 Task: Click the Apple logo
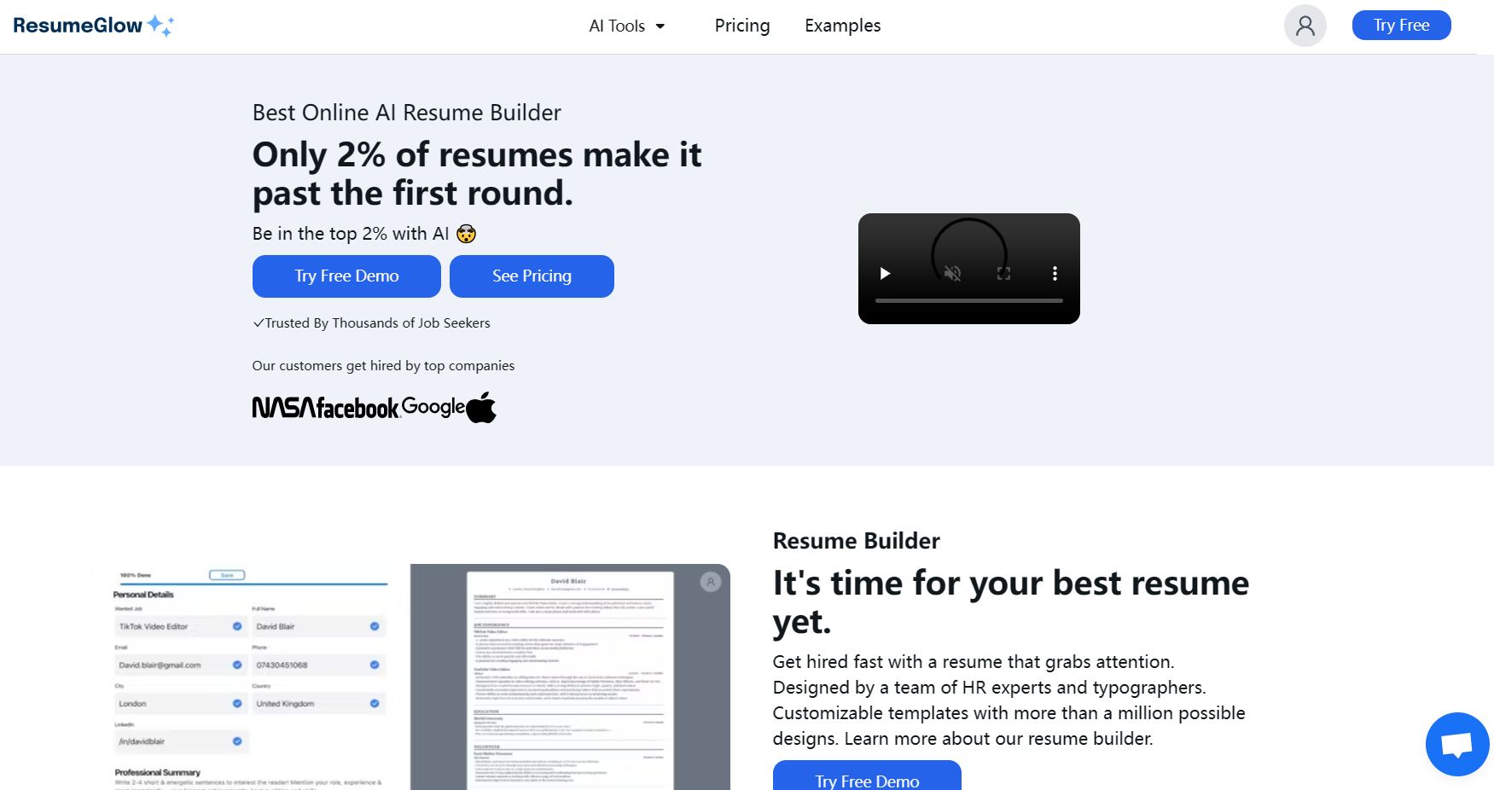482,407
